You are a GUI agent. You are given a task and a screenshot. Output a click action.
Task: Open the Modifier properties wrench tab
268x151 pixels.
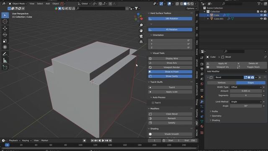[202, 102]
